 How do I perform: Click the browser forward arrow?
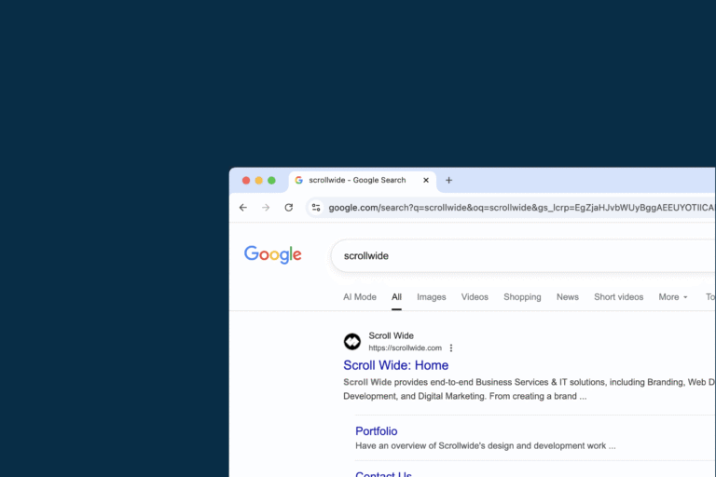coord(266,208)
